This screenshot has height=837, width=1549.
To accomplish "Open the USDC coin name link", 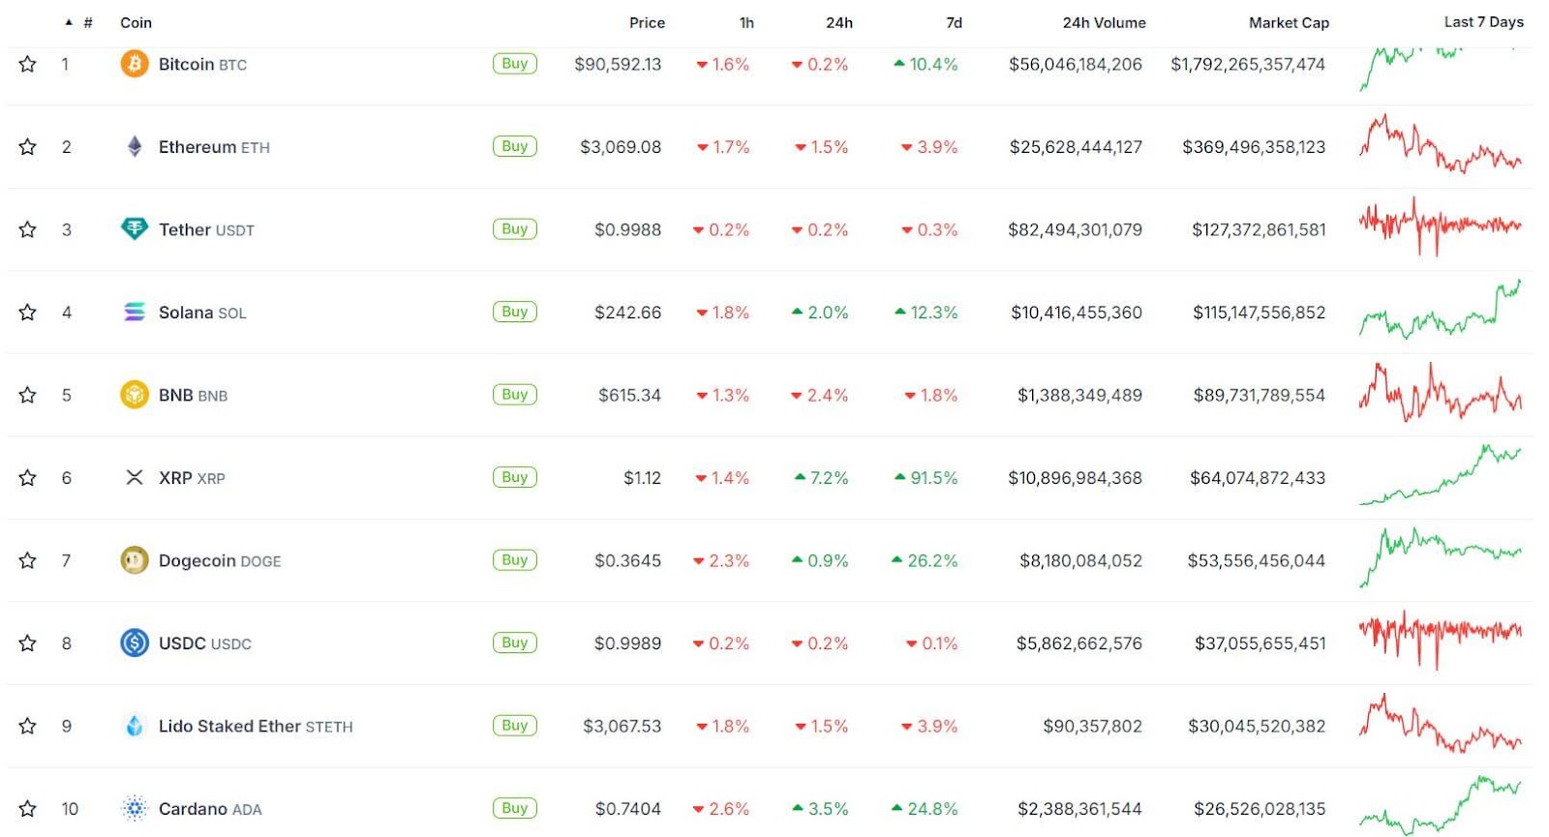I will (204, 643).
